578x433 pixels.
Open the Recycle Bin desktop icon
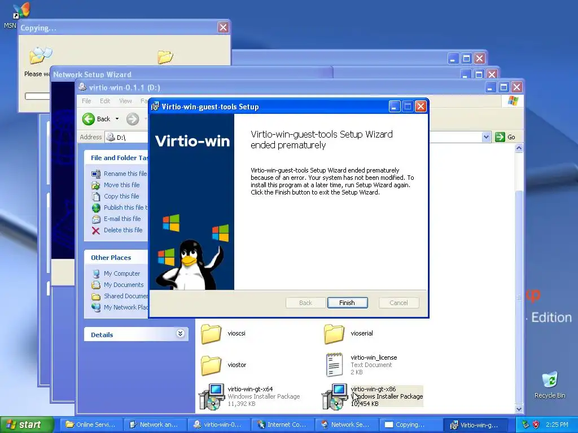click(x=550, y=385)
